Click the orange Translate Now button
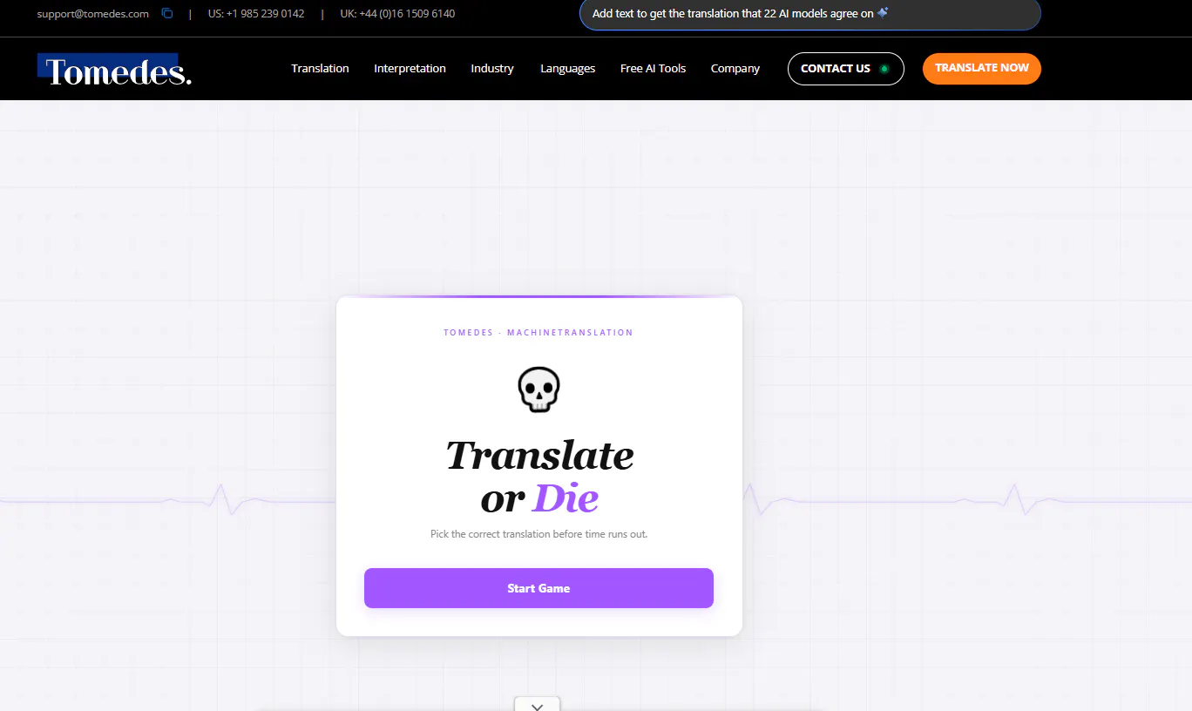The height and width of the screenshot is (711, 1192). pos(981,68)
